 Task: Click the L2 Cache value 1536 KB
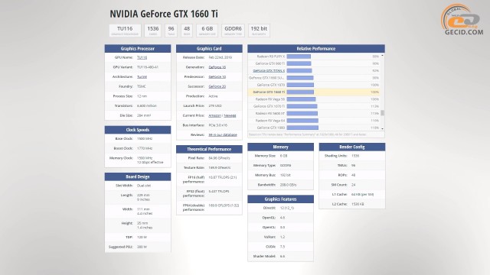point(358,204)
